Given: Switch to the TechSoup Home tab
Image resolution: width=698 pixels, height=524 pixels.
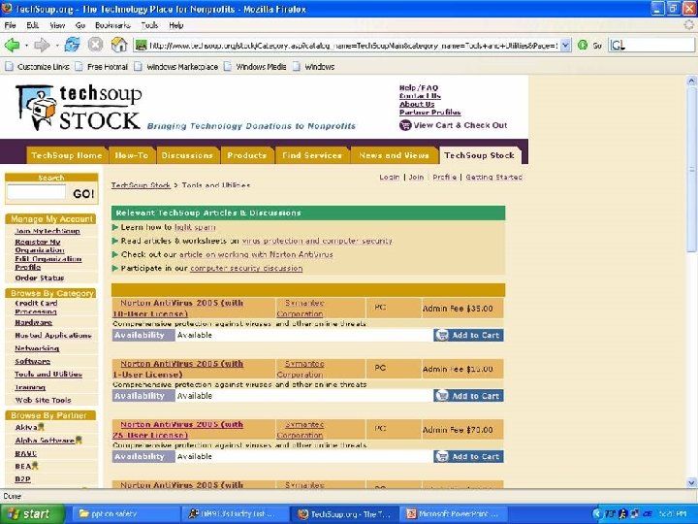Looking at the screenshot, I should tap(67, 155).
